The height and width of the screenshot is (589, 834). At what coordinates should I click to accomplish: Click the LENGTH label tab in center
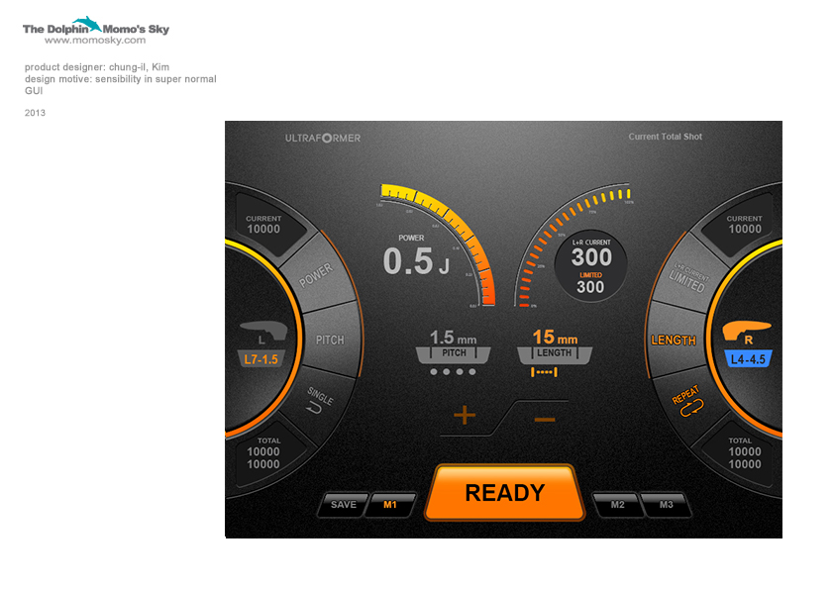[555, 354]
